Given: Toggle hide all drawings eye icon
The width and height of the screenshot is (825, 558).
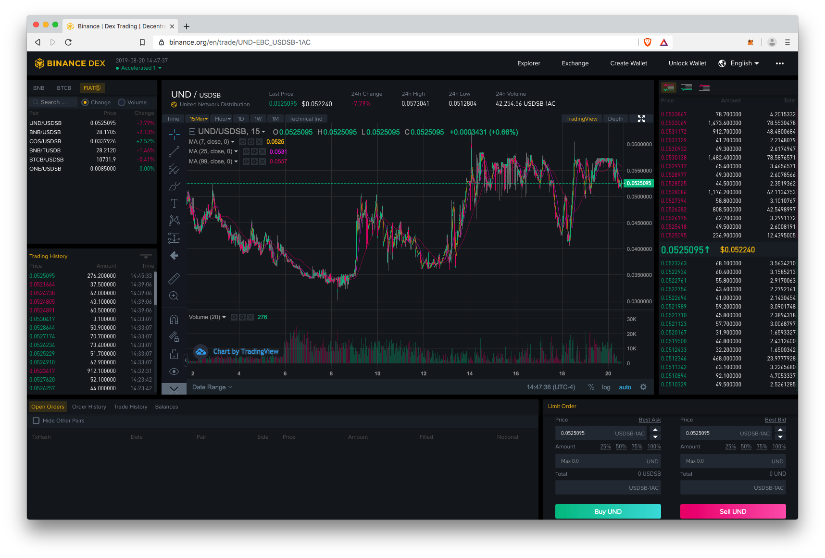Looking at the screenshot, I should [174, 372].
